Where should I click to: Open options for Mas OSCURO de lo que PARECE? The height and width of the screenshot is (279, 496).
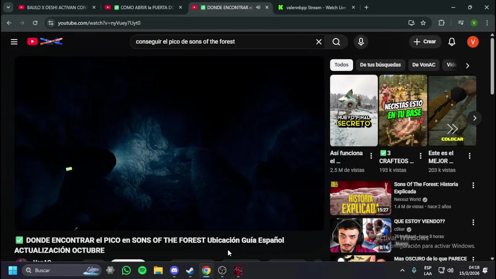click(x=473, y=259)
